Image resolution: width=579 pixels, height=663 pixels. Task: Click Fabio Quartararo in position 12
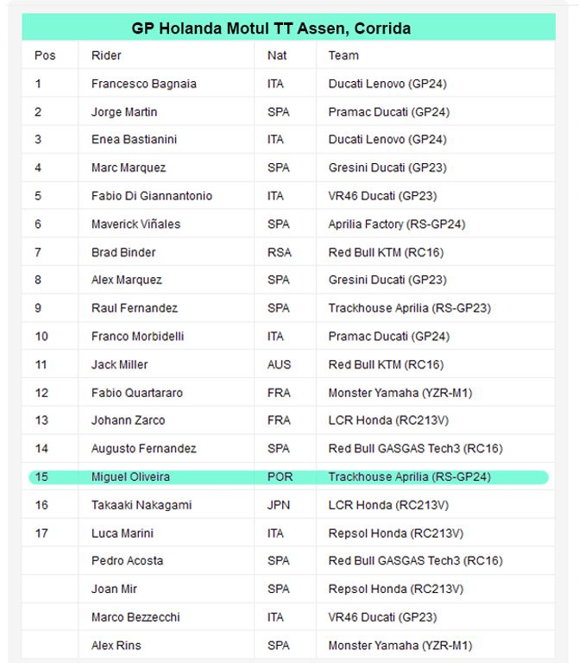[x=137, y=393]
